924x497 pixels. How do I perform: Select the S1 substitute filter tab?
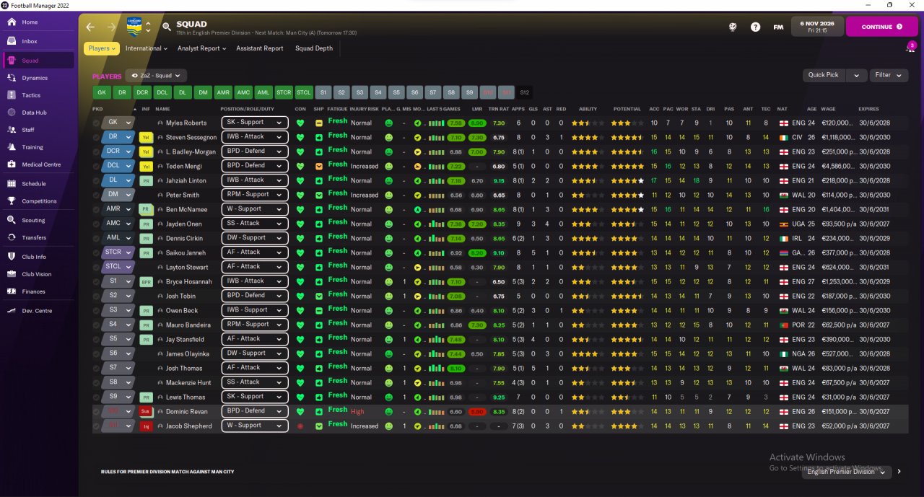pos(324,92)
